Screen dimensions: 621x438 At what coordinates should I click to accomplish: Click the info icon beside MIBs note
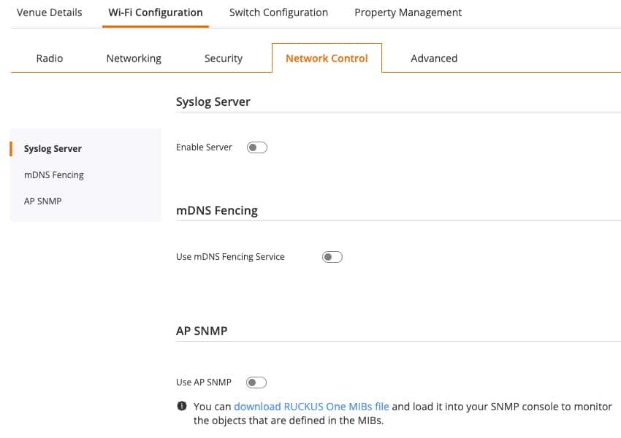181,406
